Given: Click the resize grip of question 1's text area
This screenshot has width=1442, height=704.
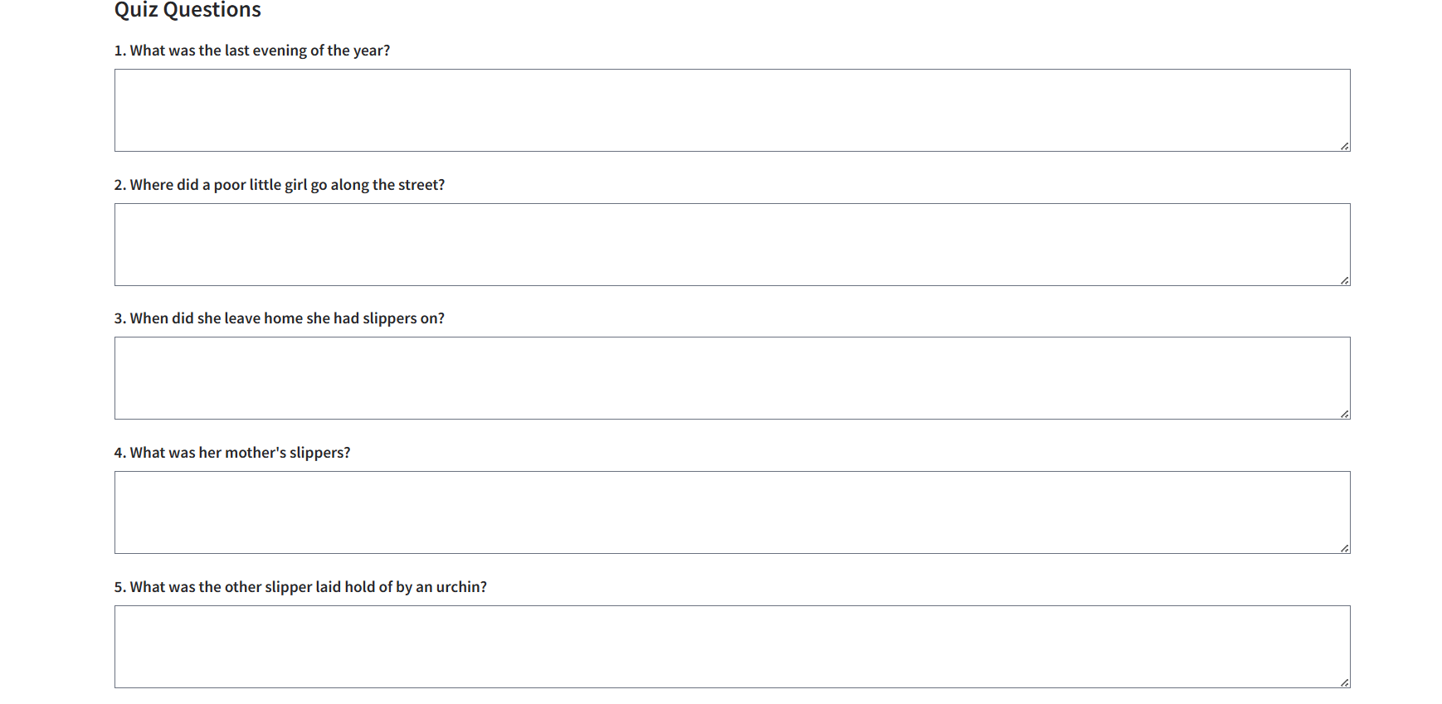Looking at the screenshot, I should pyautogui.click(x=1344, y=146).
